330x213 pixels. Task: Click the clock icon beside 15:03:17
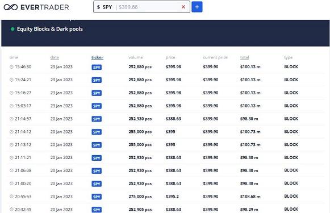point(11,106)
